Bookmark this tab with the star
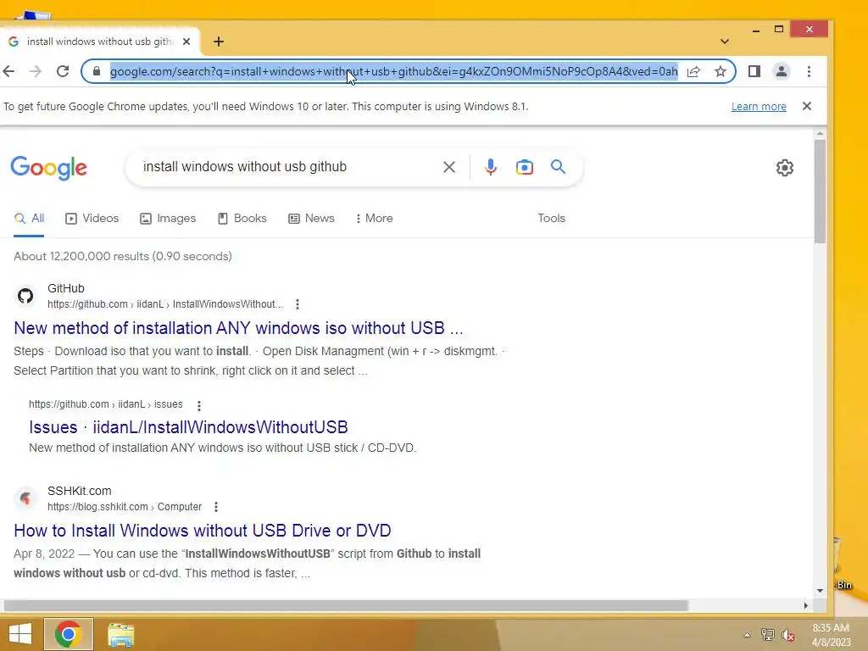 coord(721,71)
